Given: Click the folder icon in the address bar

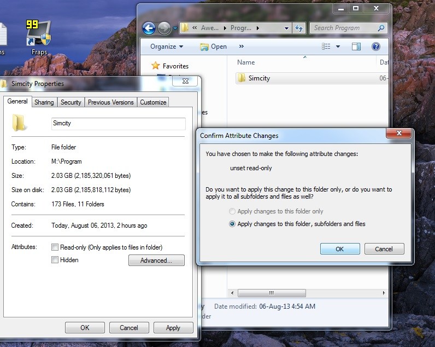Looking at the screenshot, I should [185, 28].
